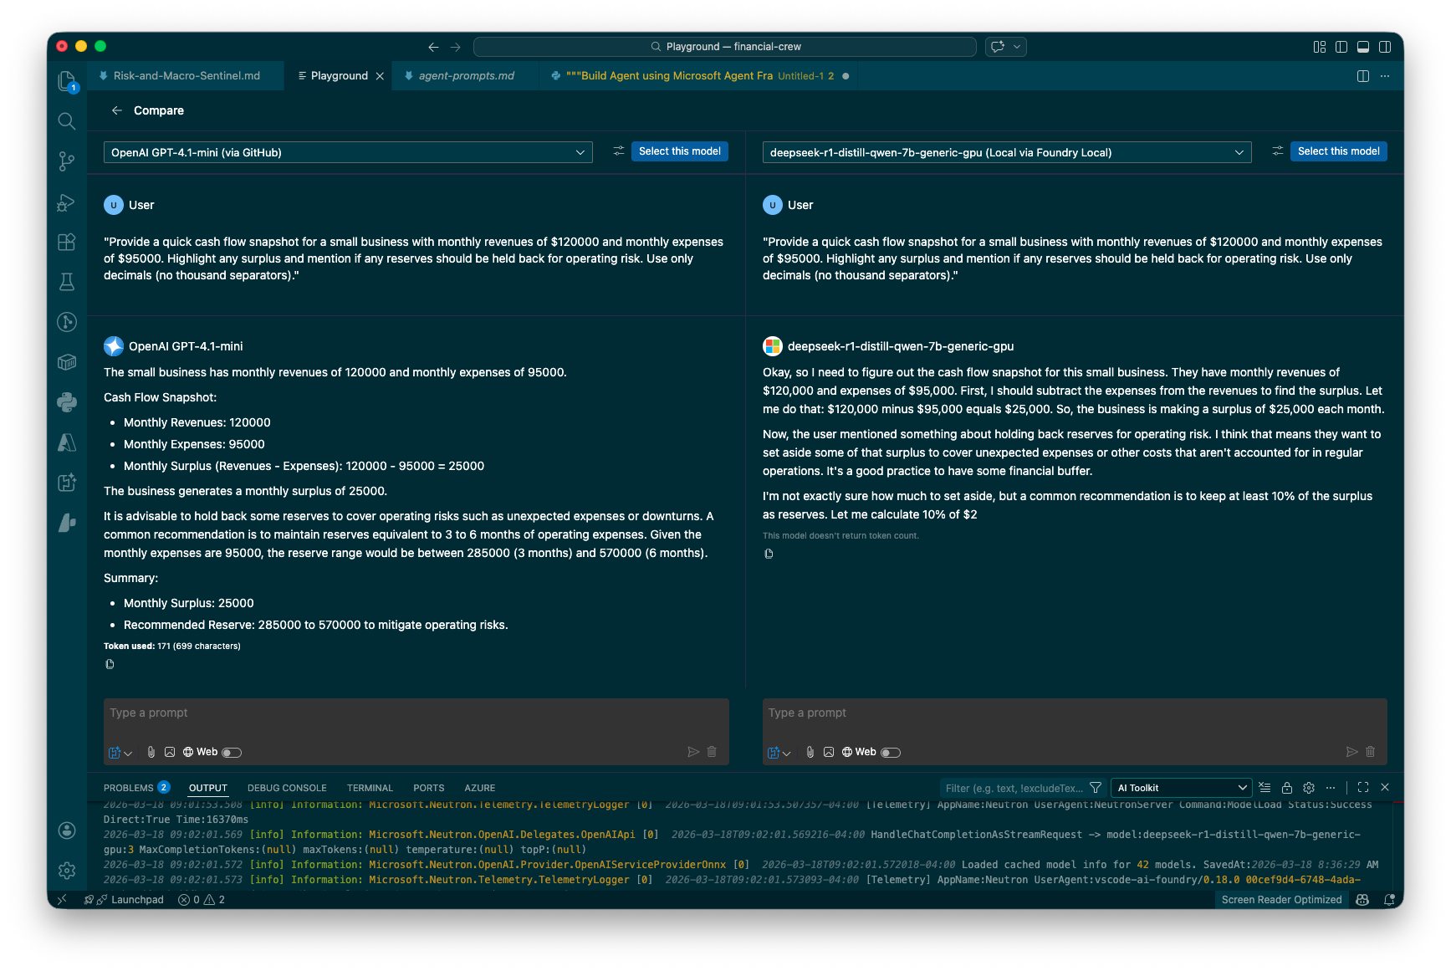Viewport: 1451px width, 971px height.
Task: Open model parameters for deepseek-r1 model
Action: (1278, 151)
